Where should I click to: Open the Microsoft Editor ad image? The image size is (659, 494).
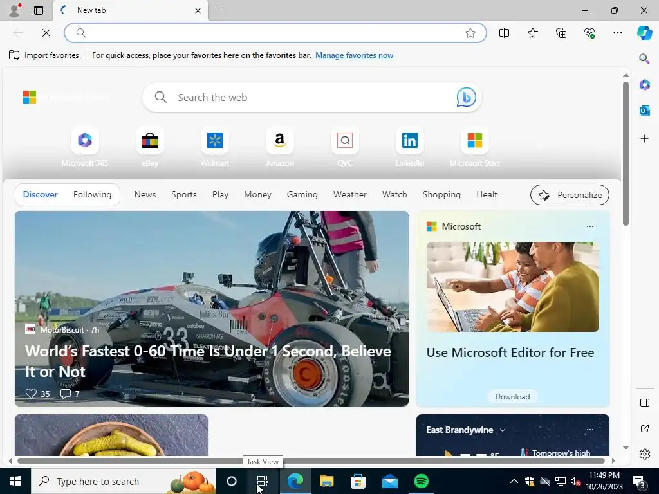click(x=512, y=286)
